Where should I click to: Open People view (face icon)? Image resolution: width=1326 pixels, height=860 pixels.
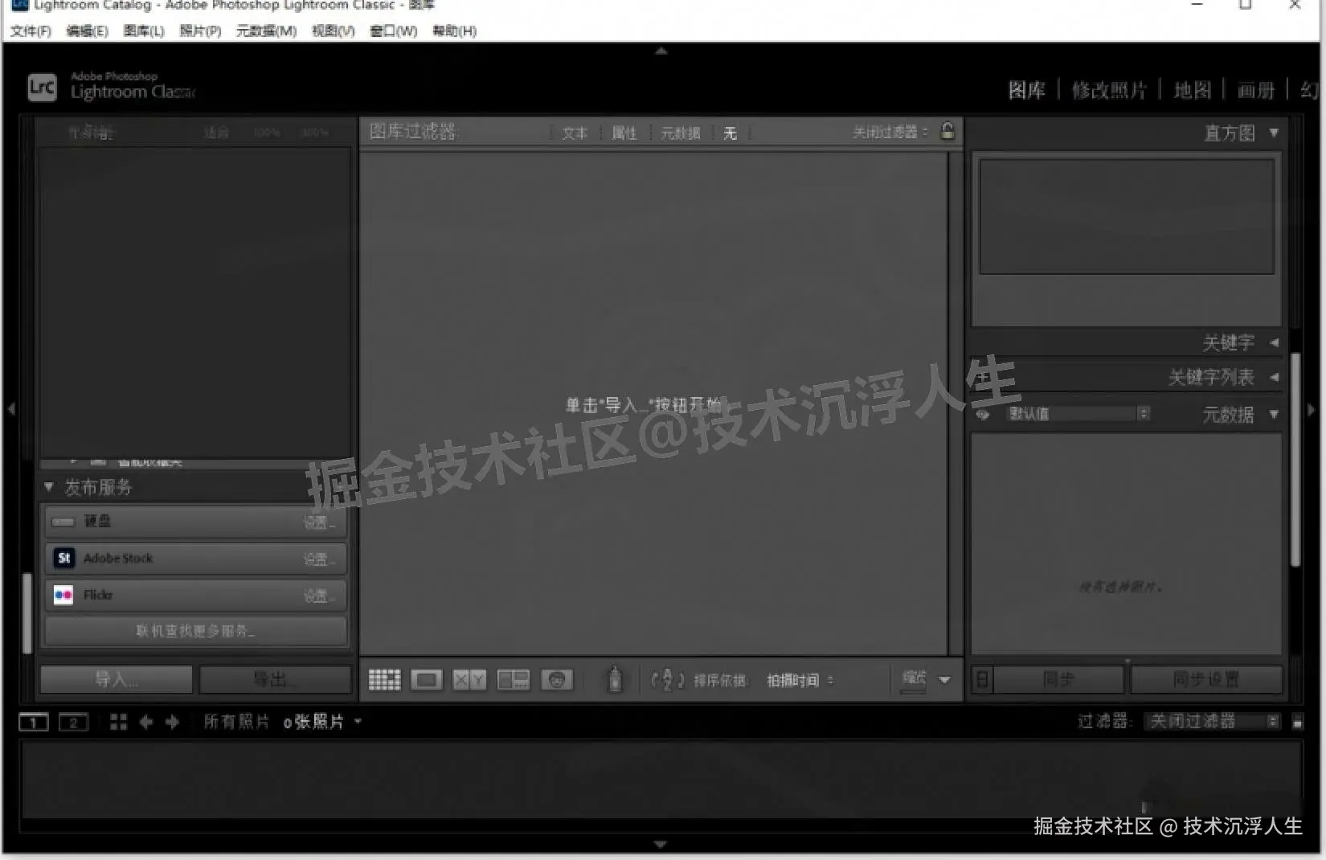(557, 679)
